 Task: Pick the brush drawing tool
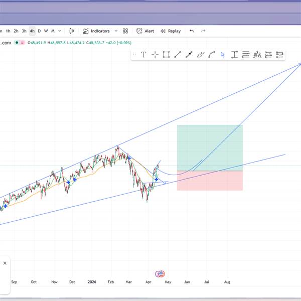point(201,55)
